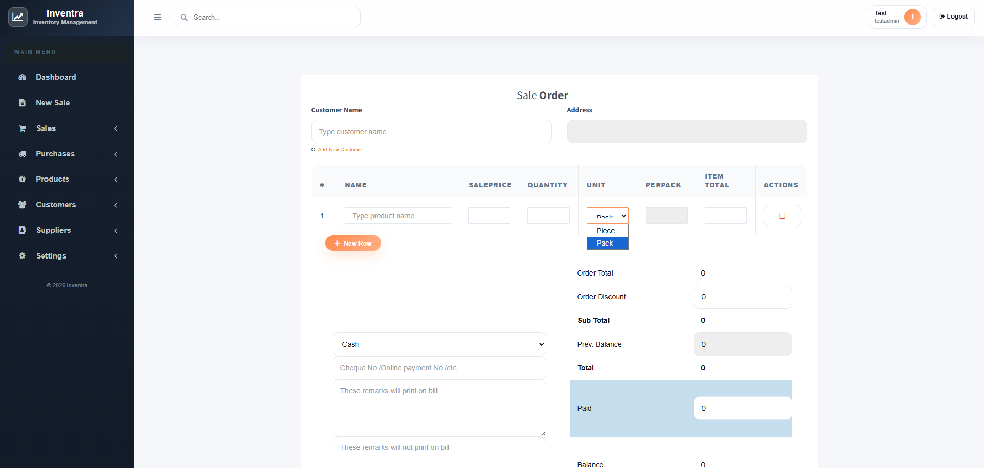Click the orange user avatar
The image size is (984, 468).
click(912, 17)
